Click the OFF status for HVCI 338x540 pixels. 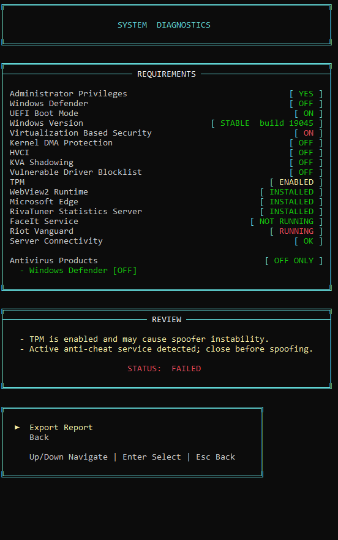tap(306, 153)
